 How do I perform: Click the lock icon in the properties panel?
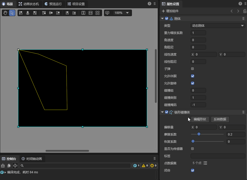(x=245, y=11)
